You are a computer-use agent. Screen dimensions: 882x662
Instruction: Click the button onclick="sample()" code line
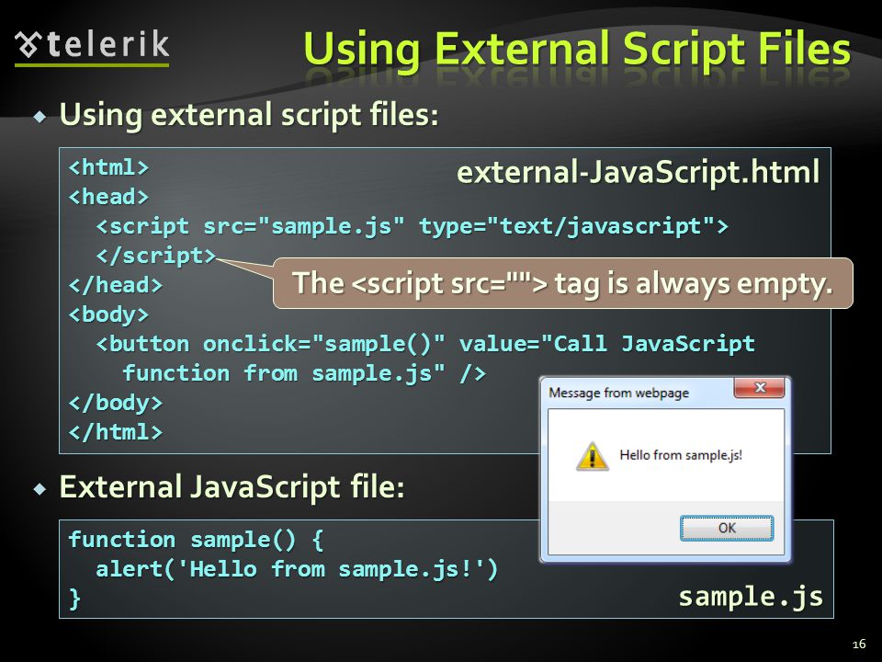[425, 344]
